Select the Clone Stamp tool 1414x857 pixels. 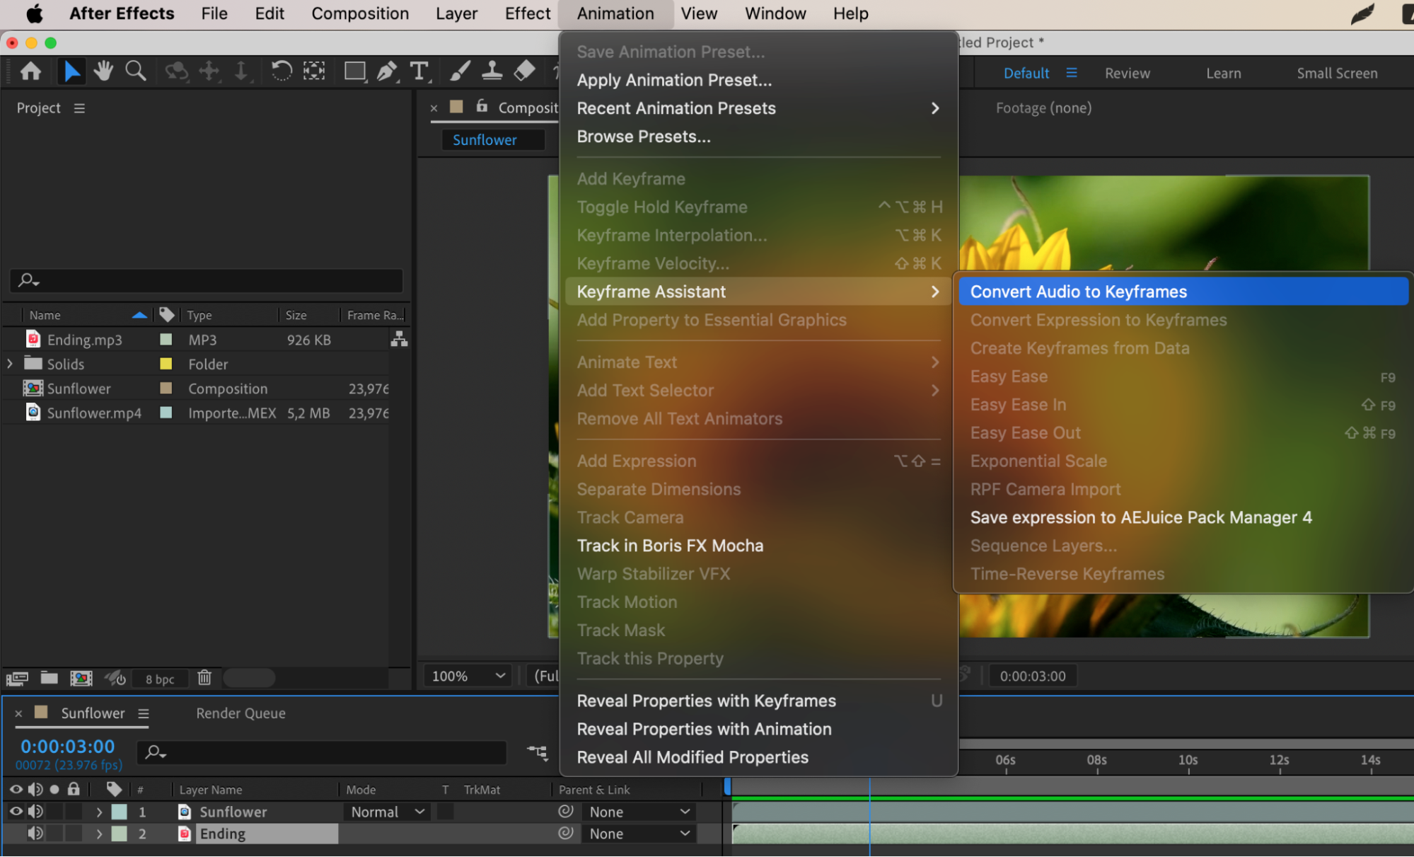pos(492,71)
